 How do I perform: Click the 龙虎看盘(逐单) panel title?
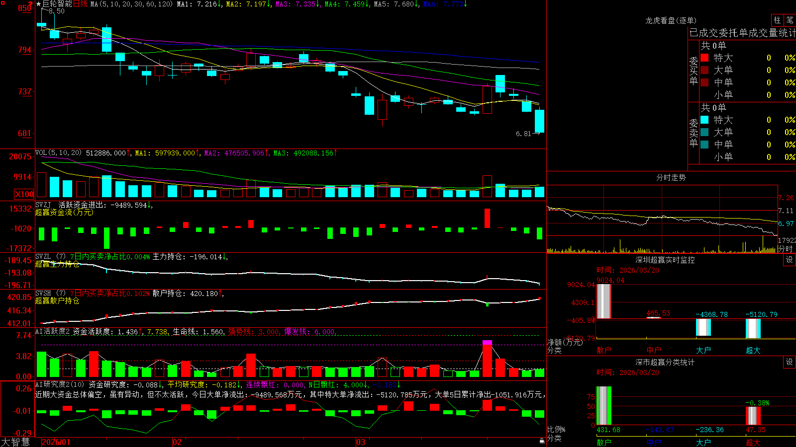671,20
